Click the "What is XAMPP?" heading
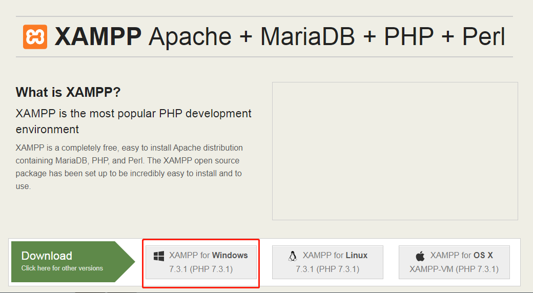The height and width of the screenshot is (293, 533). 68,92
